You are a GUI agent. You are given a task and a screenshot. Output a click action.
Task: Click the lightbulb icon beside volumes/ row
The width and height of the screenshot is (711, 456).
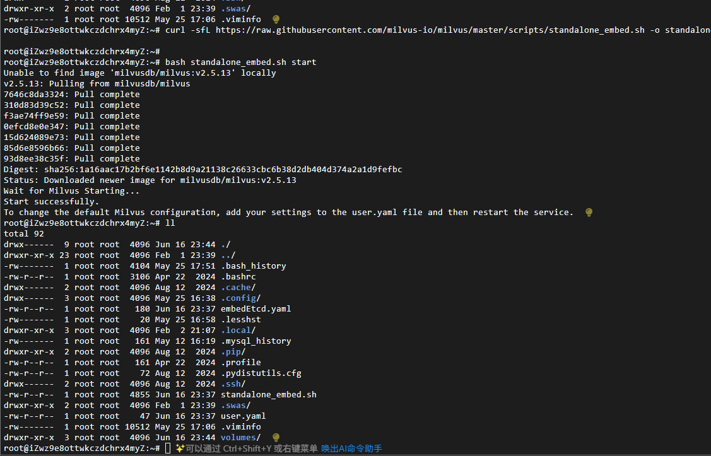click(276, 438)
